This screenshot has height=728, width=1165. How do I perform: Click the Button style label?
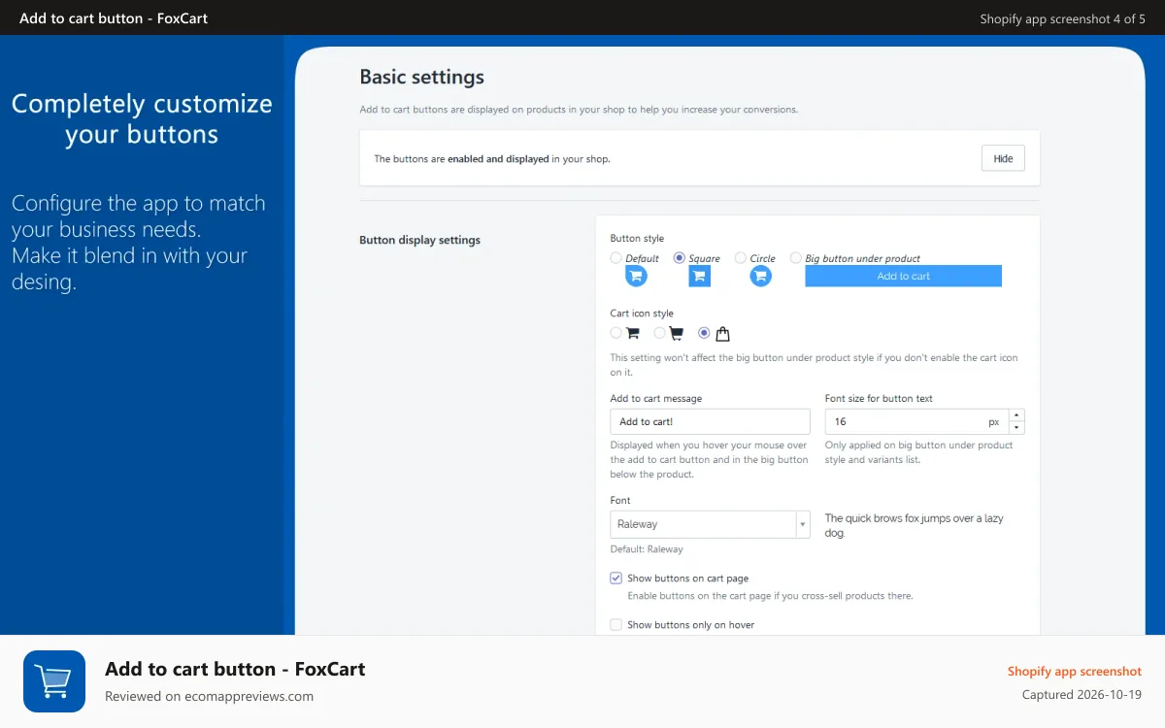click(637, 238)
